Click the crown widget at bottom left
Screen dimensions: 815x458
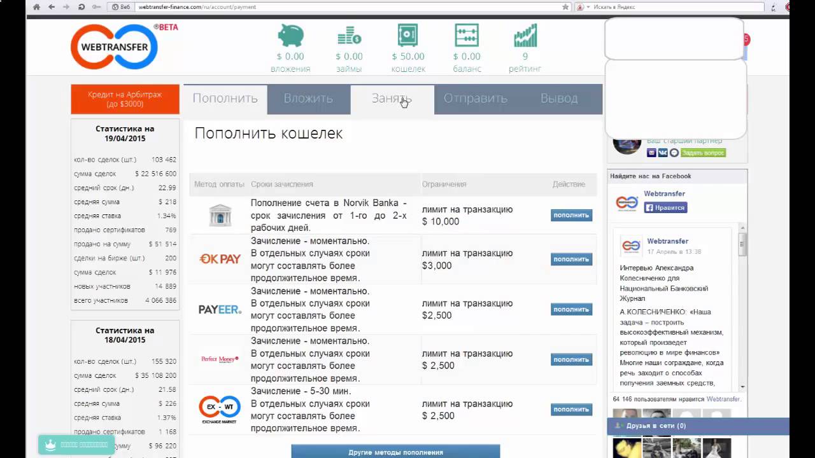tap(76, 445)
